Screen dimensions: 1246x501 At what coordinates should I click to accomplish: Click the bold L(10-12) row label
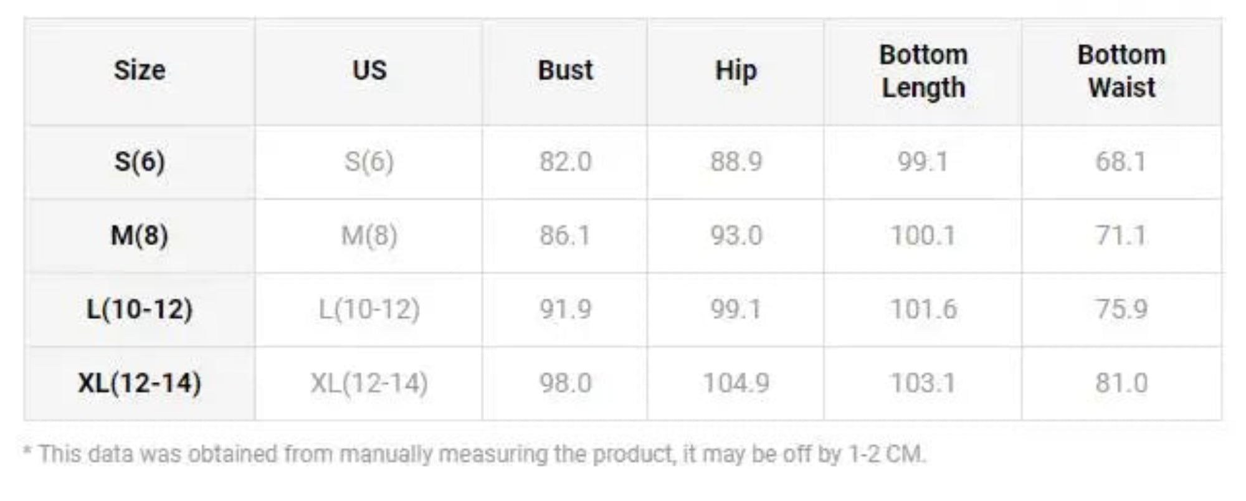pyautogui.click(x=140, y=309)
